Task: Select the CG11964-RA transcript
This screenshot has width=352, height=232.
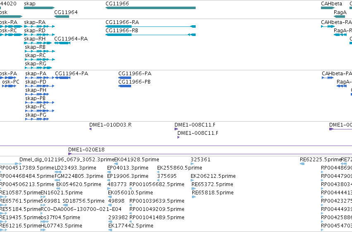Action: point(62,43)
